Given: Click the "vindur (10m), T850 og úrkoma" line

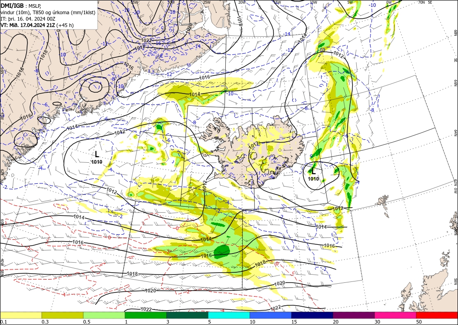Looking at the screenshot, I should (x=35, y=12).
